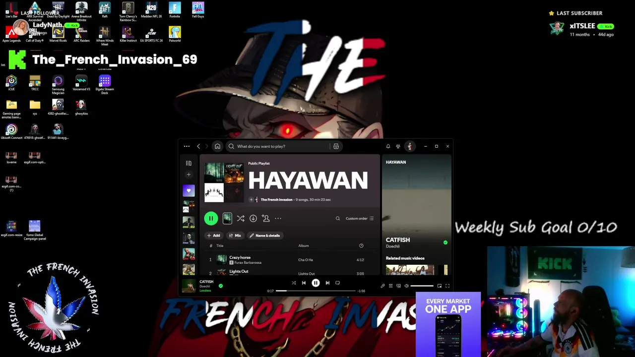Open Name & details editor
Viewport: 635px width, 357px height.
click(265, 236)
